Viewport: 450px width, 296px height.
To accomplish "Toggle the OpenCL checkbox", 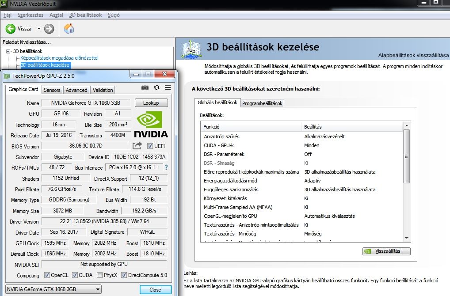I will 47,275.
